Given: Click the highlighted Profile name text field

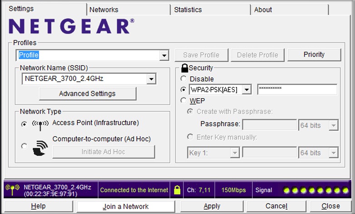Looking at the screenshot, I should point(88,55).
